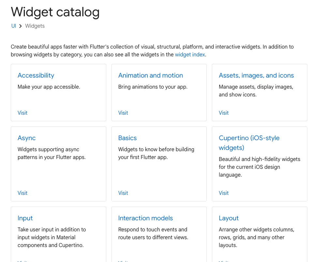The image size is (325, 262).
Task: Open the Layout category heading
Action: (229, 218)
